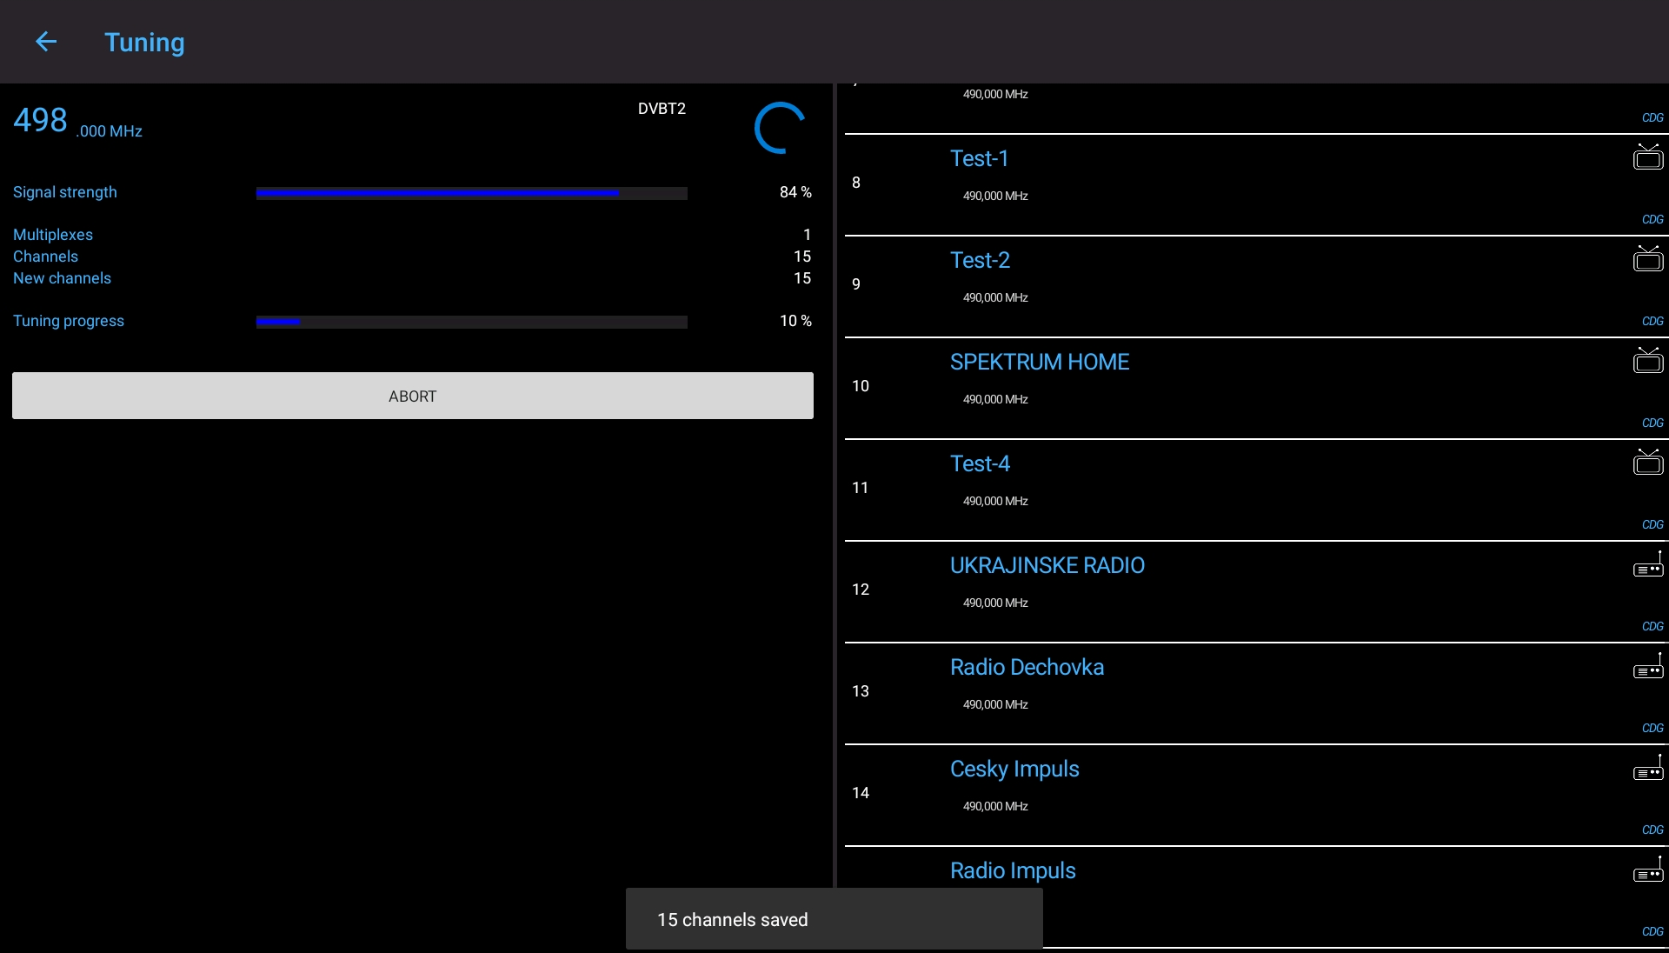Viewport: 1669px width, 953px height.
Task: Click the TV icon for Test-4
Action: click(1647, 463)
